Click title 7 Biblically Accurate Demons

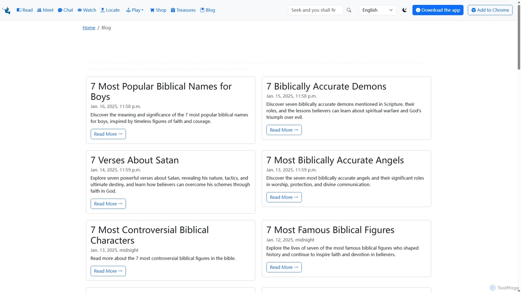326,86
